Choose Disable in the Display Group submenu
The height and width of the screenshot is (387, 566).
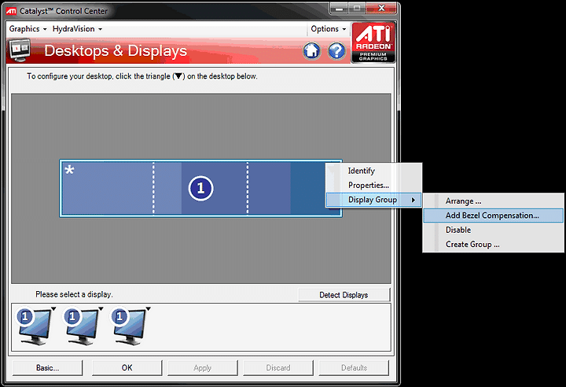point(493,230)
